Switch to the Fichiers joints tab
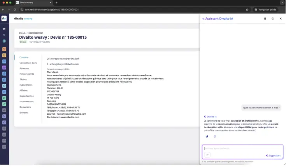This screenshot has width=286, height=167. pyautogui.click(x=26, y=74)
